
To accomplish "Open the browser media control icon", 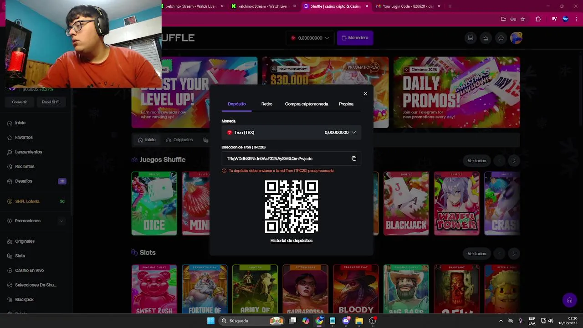I will pos(554,19).
